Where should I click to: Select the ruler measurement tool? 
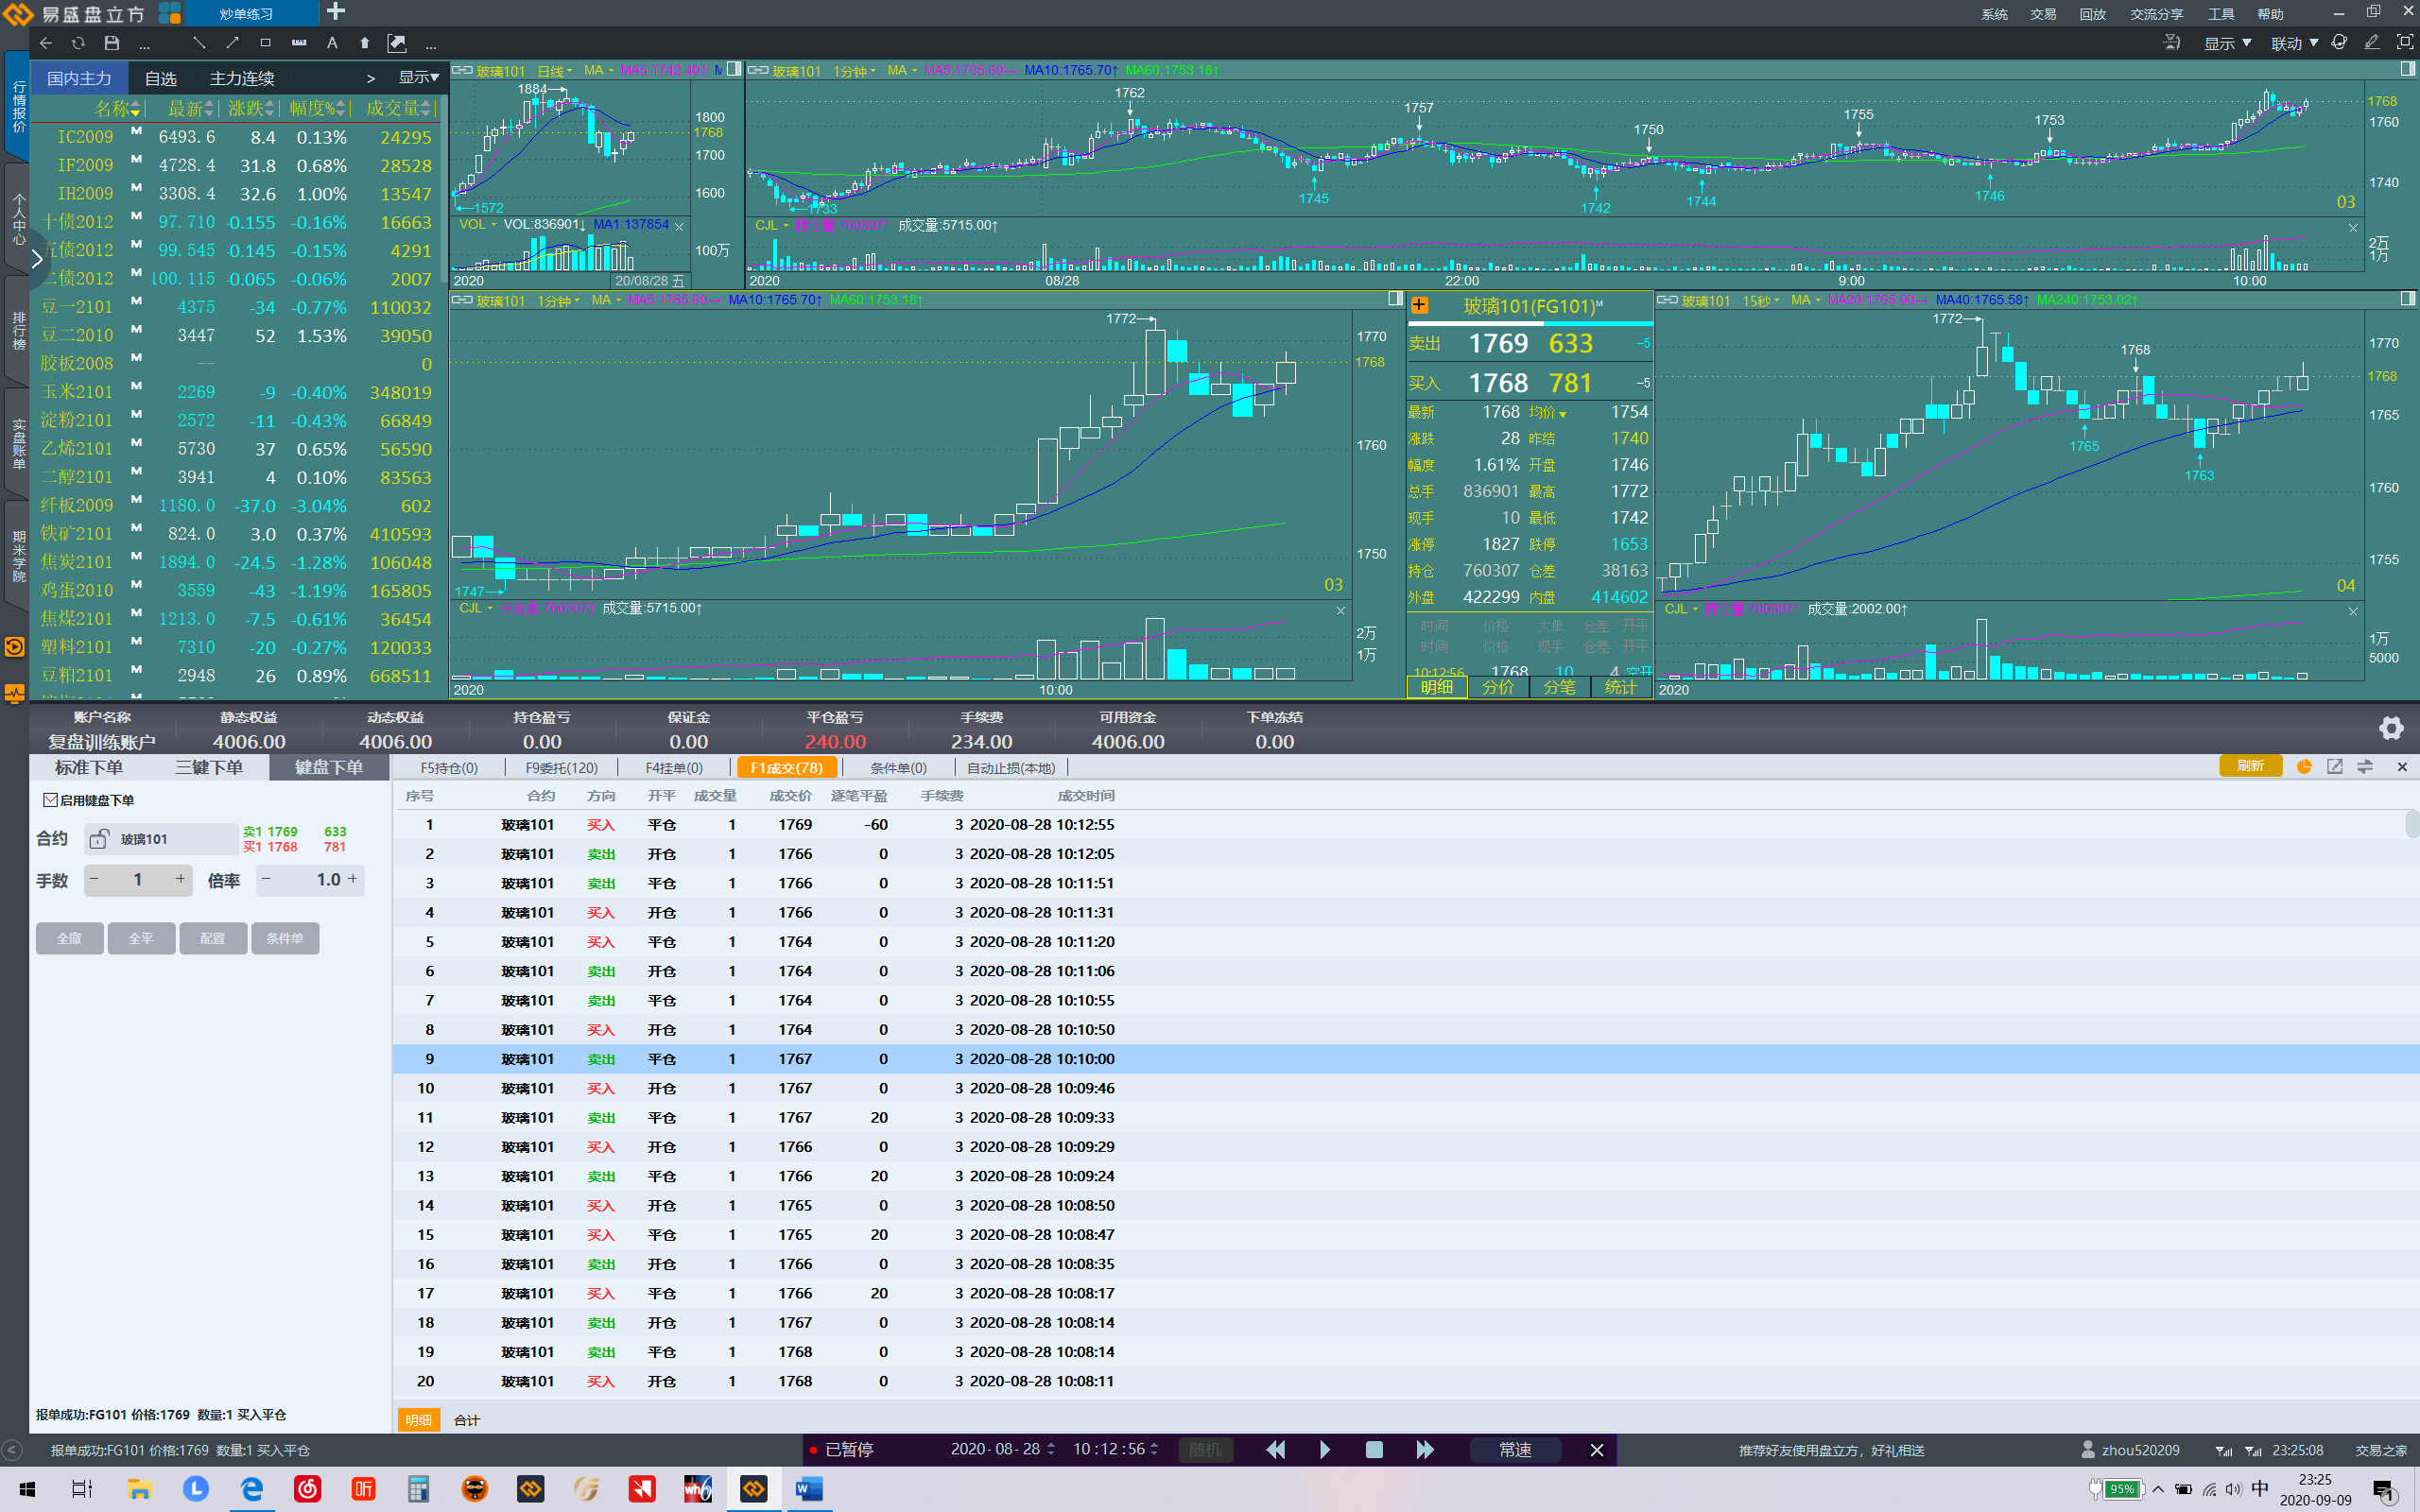pos(299,43)
